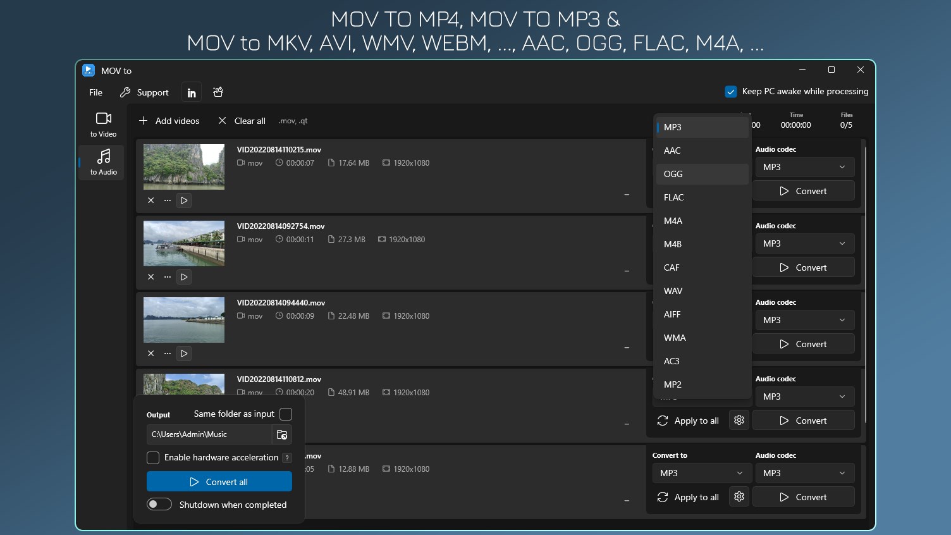Screen dimensions: 951x535
Task: Enable 'Same folder as input' checkbox
Action: point(286,414)
